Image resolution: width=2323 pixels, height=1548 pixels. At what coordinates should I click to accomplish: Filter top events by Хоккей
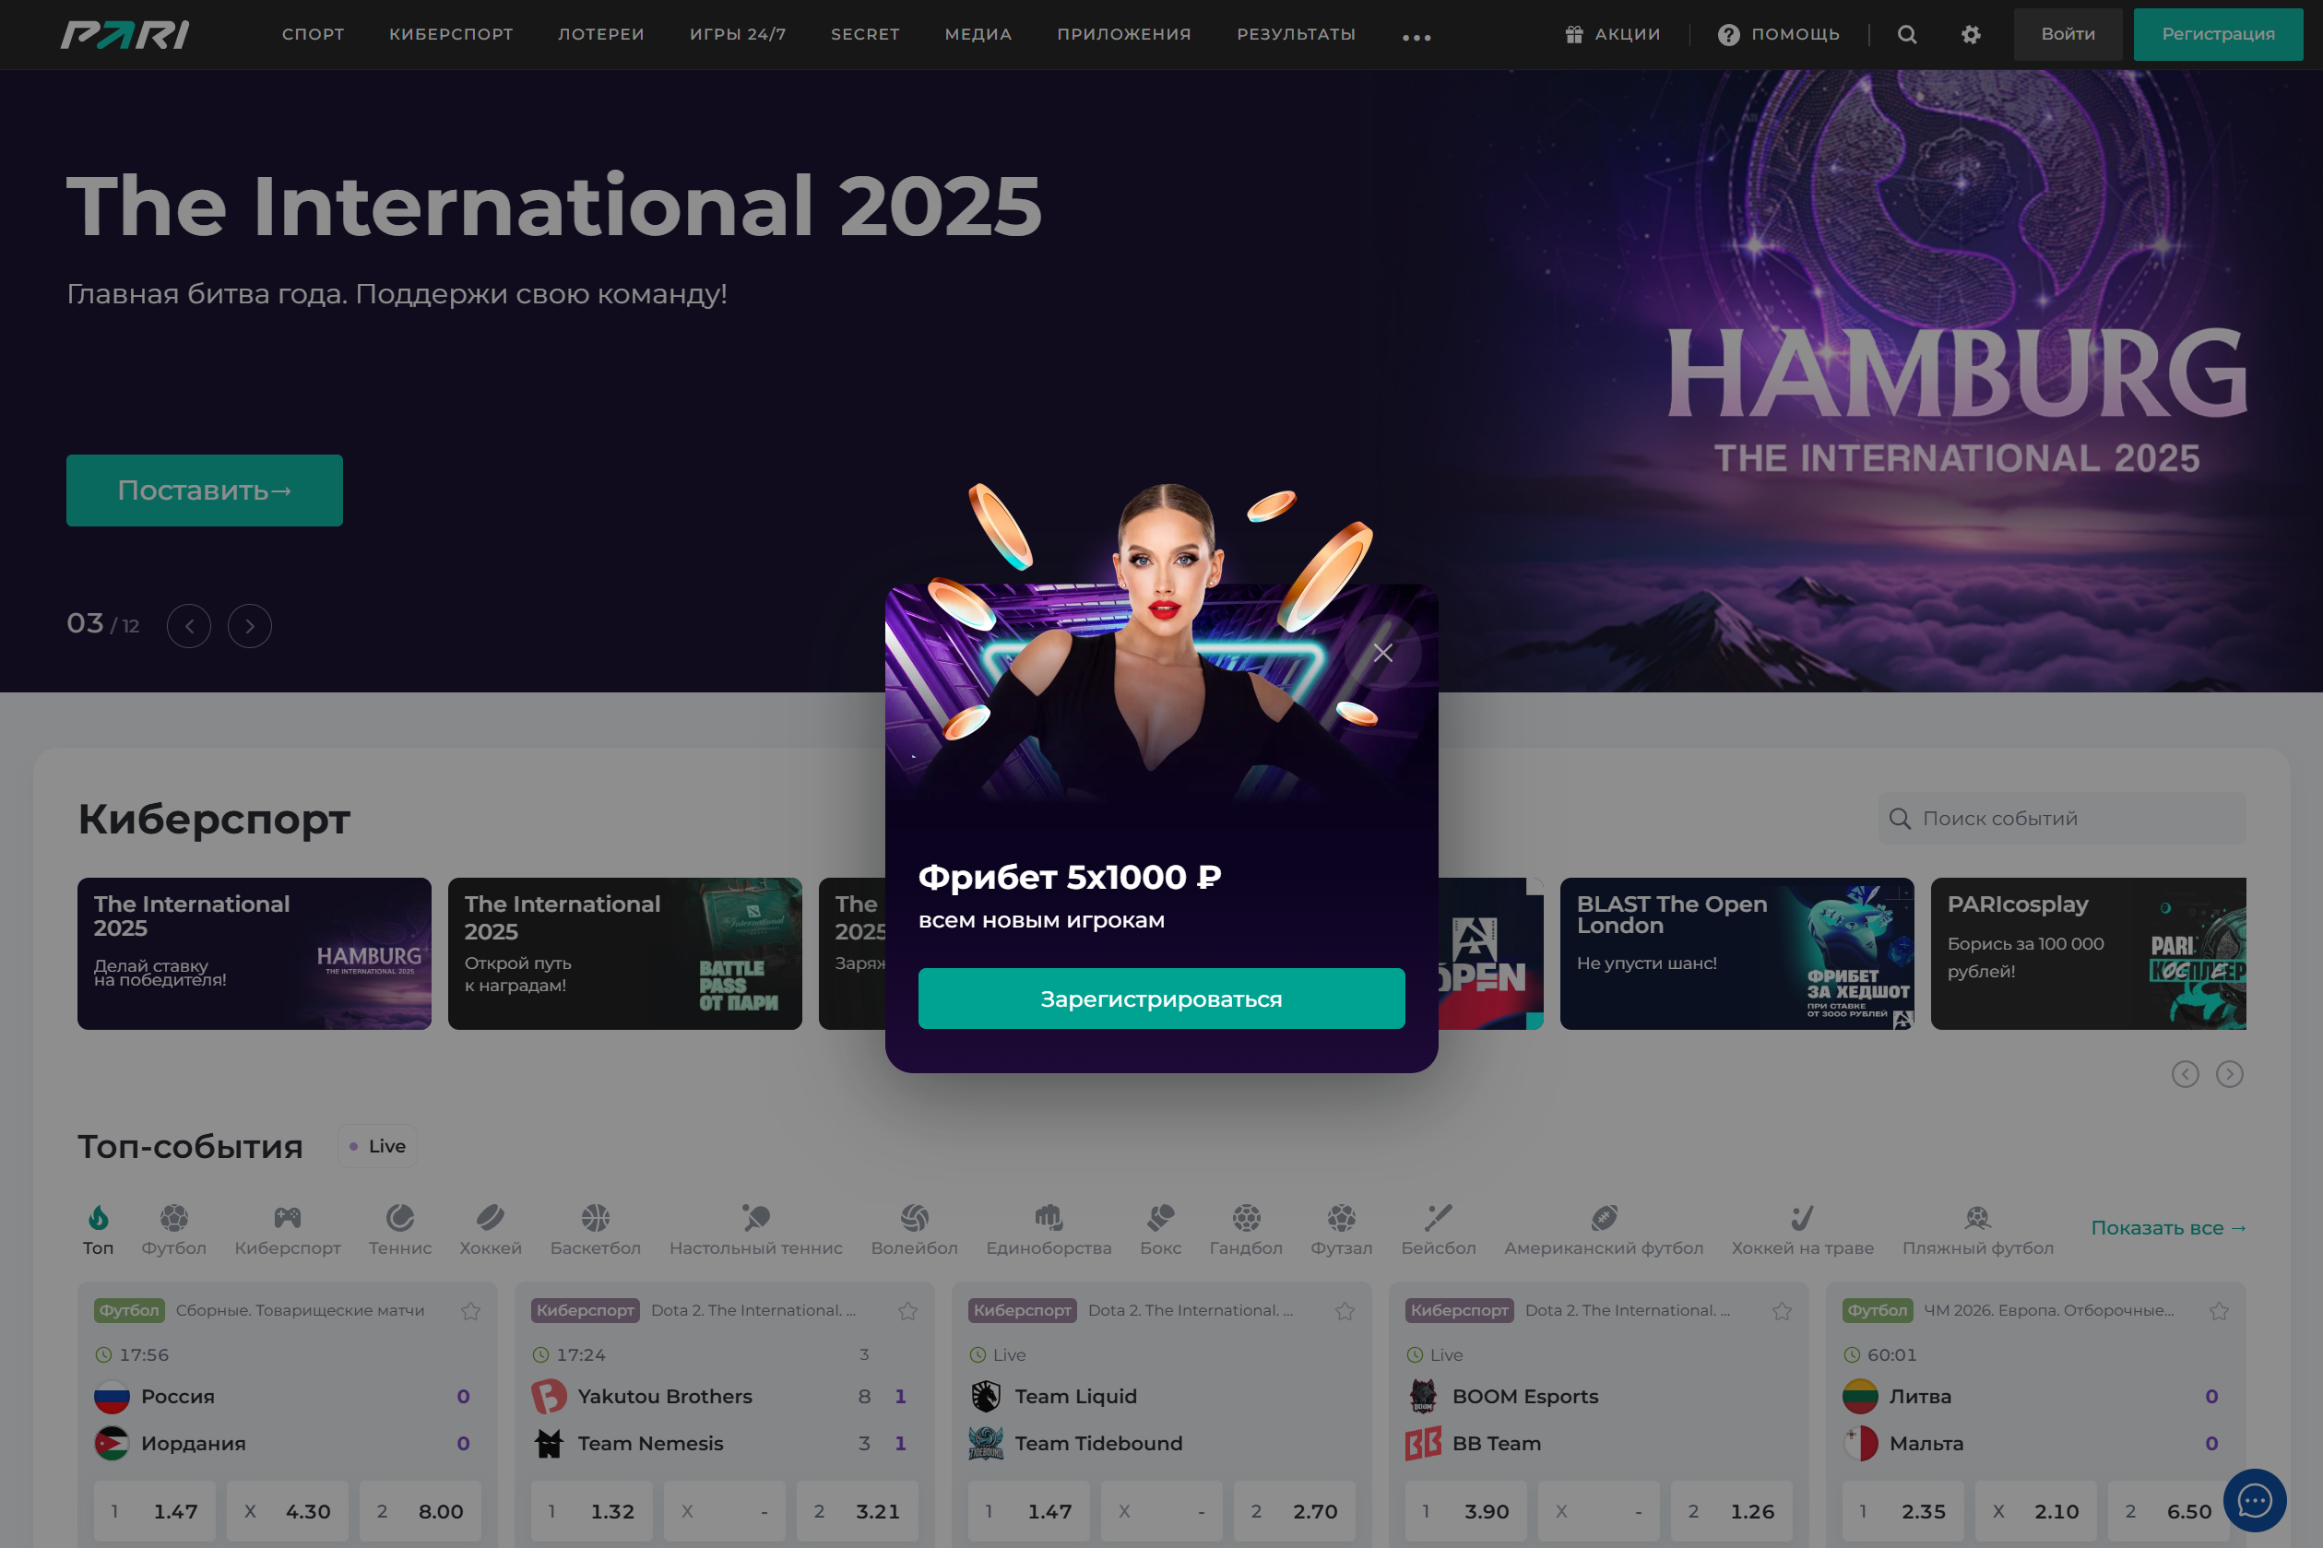[490, 1229]
